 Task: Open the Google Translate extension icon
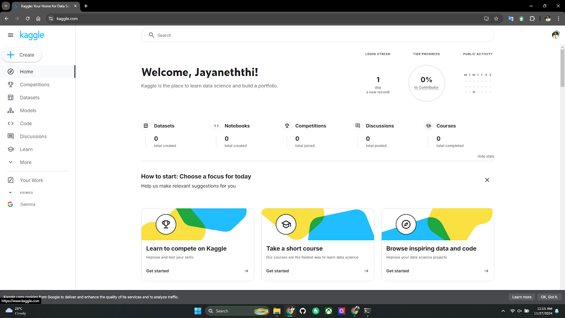point(511,19)
